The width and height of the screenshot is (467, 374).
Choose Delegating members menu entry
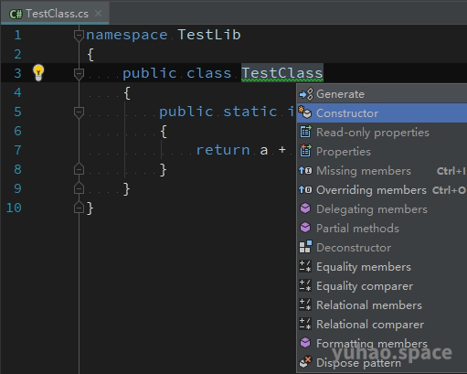(382, 209)
